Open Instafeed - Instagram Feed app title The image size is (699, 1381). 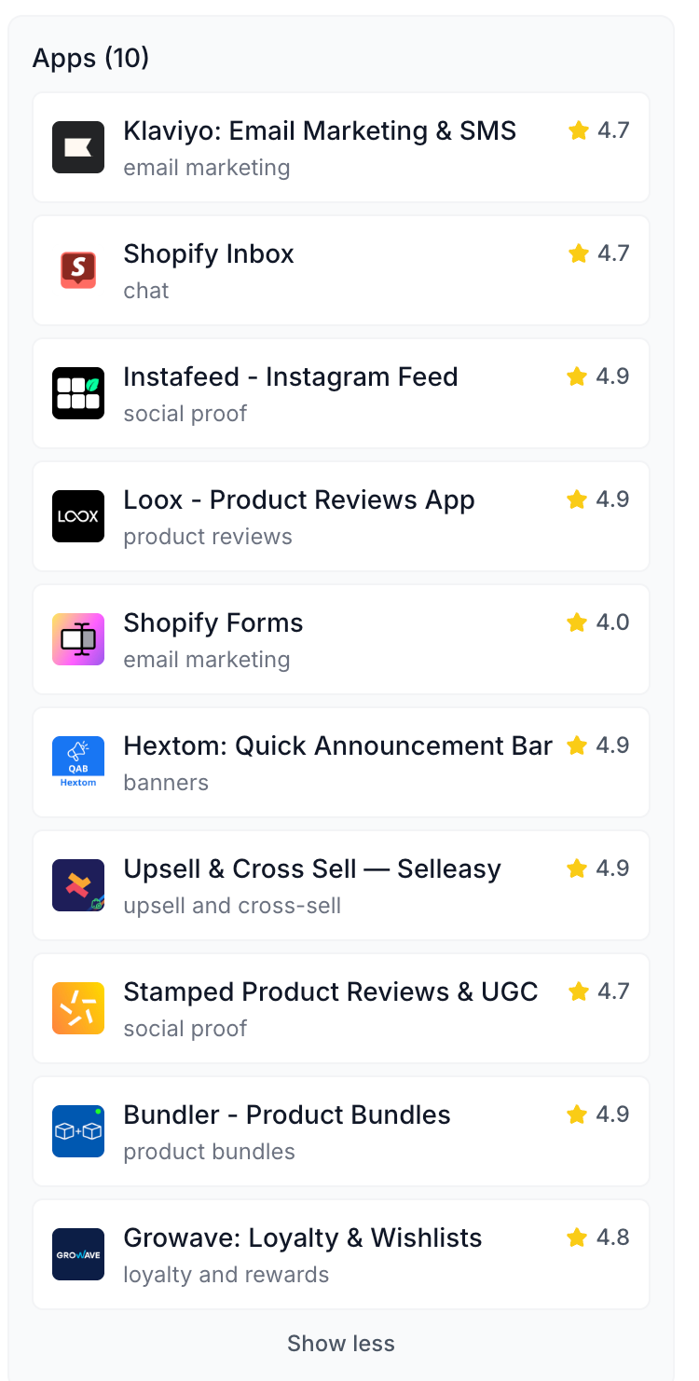tap(291, 376)
